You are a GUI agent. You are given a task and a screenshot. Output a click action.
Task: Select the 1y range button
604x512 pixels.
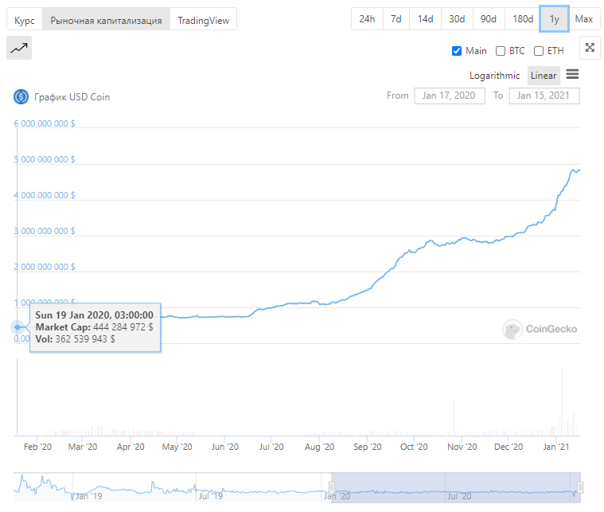click(x=555, y=19)
